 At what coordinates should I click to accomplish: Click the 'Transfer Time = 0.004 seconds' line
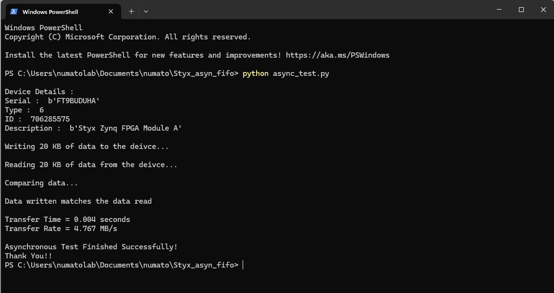[x=67, y=220]
